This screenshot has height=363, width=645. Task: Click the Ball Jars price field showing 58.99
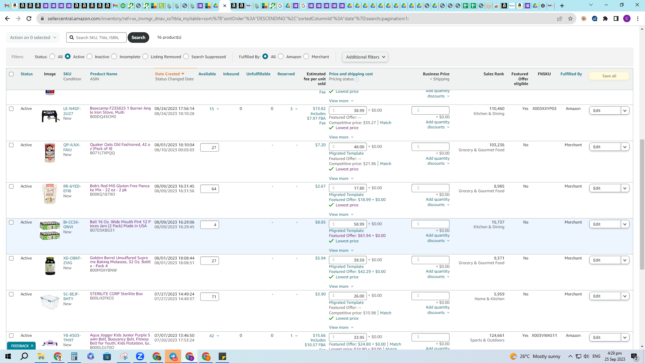click(x=348, y=224)
